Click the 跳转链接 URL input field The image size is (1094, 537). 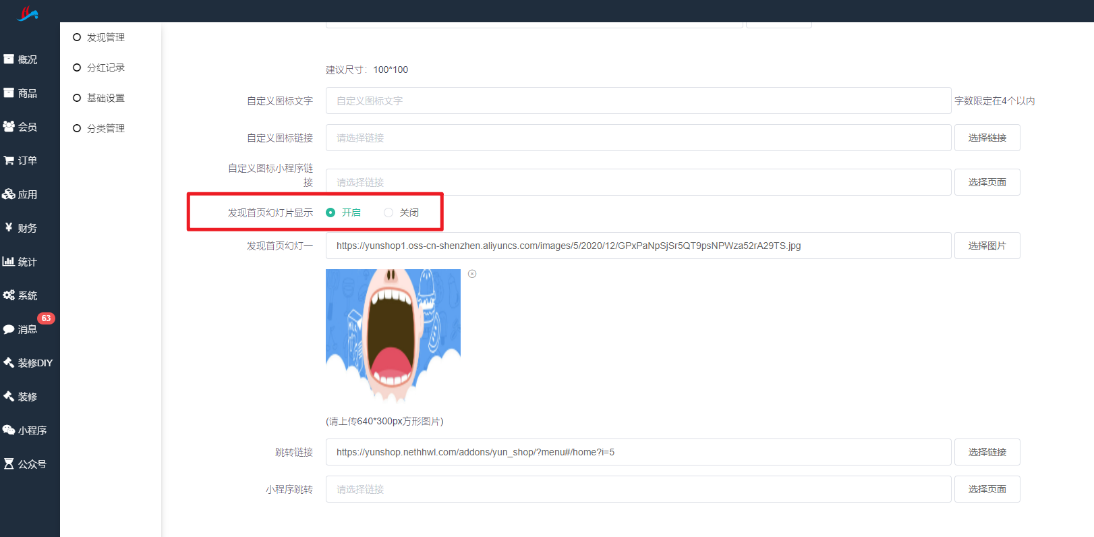638,452
